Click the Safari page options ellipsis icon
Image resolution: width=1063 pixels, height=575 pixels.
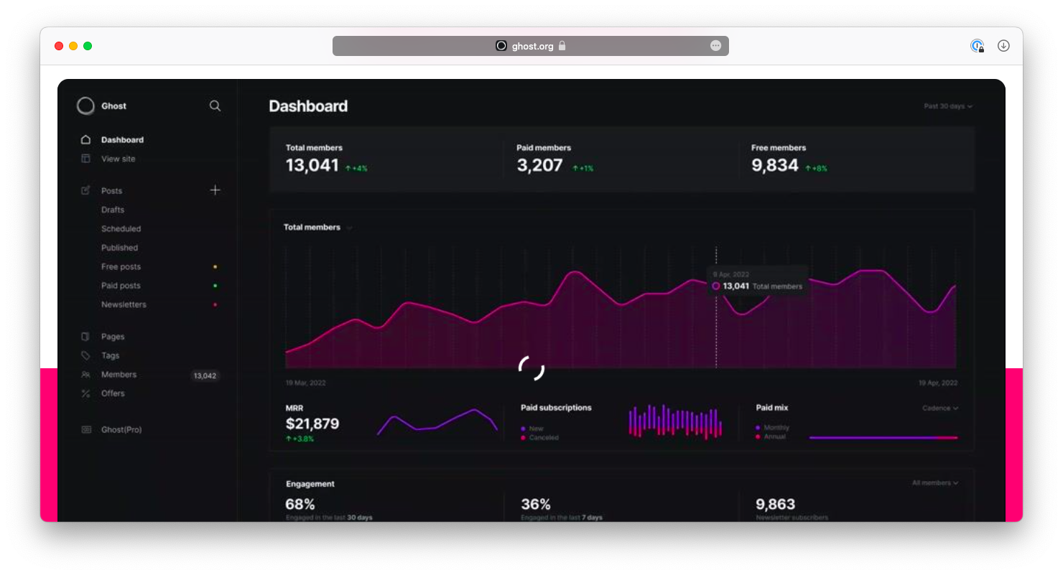coord(715,45)
